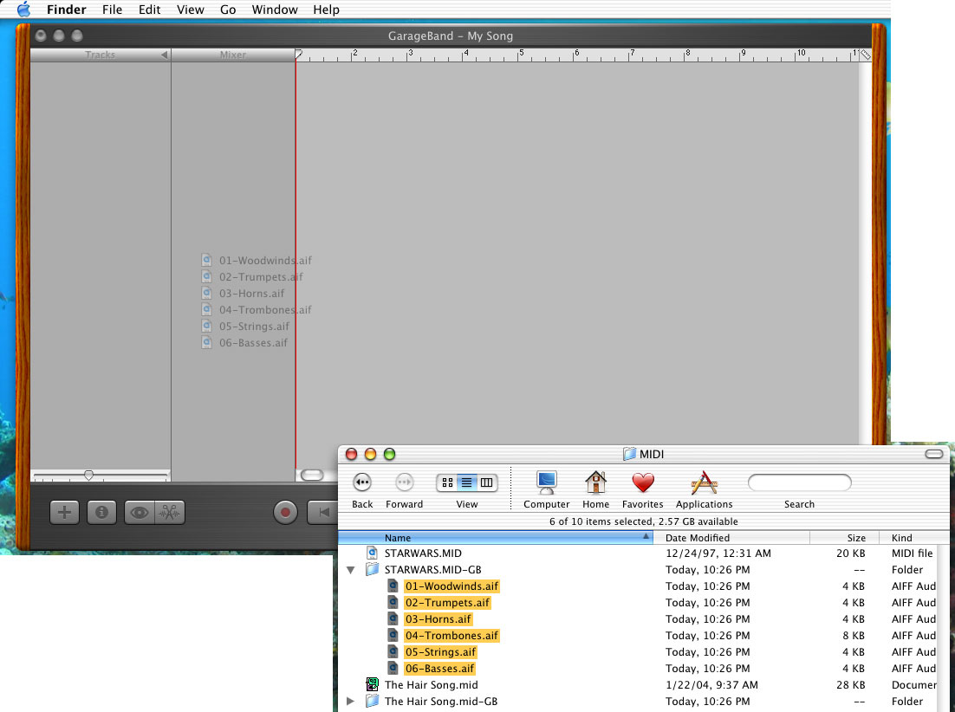Image resolution: width=955 pixels, height=712 pixels.
Task: Expand The Hair Song.mid-GB folder
Action: (x=351, y=702)
